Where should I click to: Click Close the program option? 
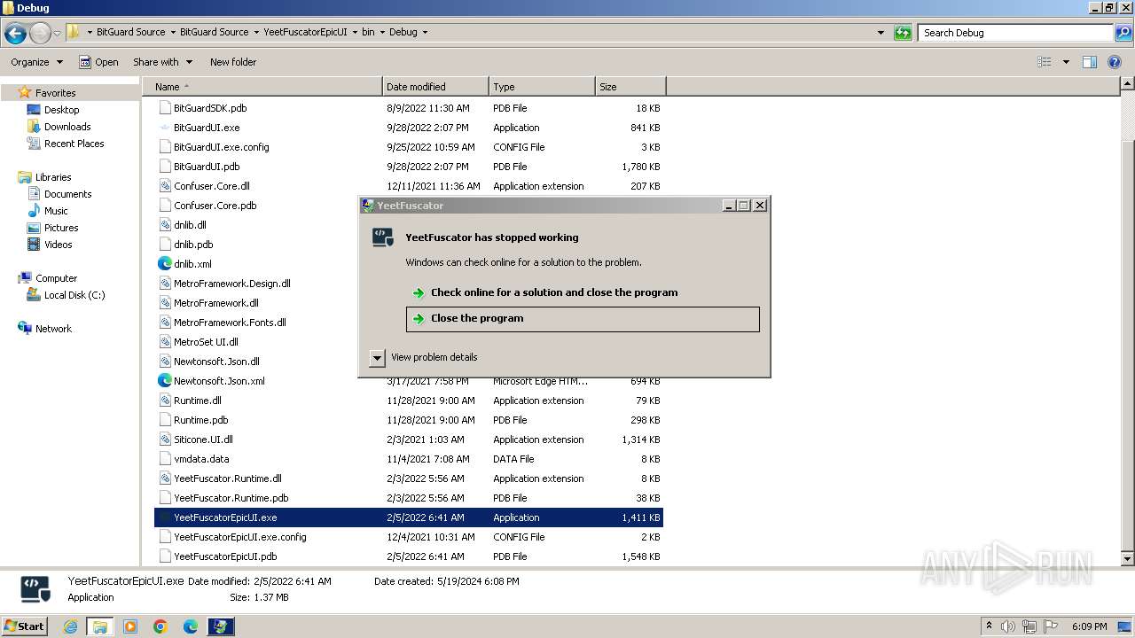coord(583,319)
